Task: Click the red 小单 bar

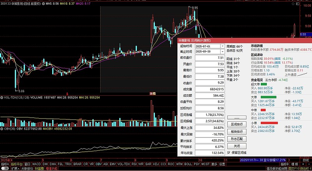Action: pyautogui.click(x=269, y=123)
